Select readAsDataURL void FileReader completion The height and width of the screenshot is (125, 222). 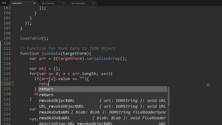103,118
